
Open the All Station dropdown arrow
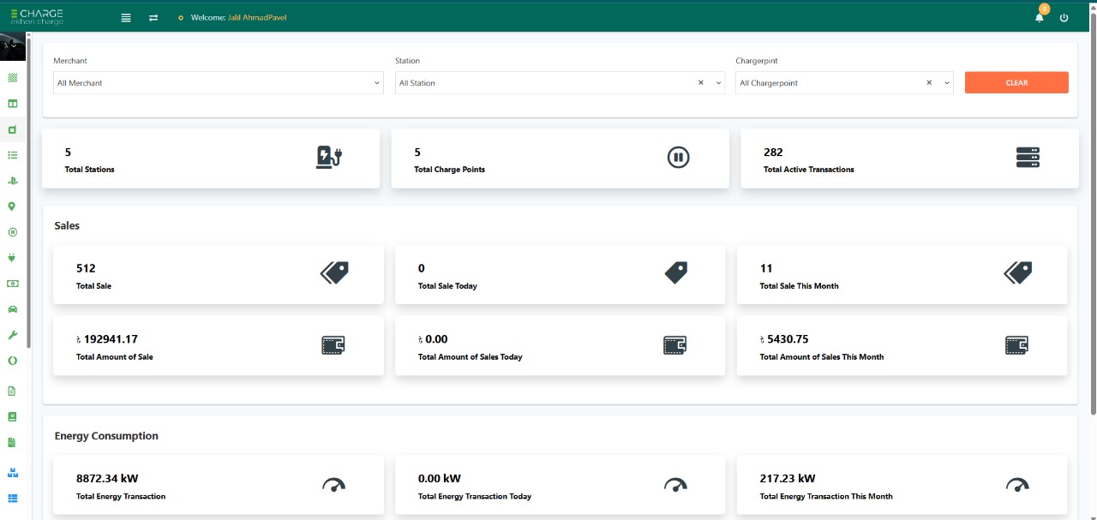(719, 83)
